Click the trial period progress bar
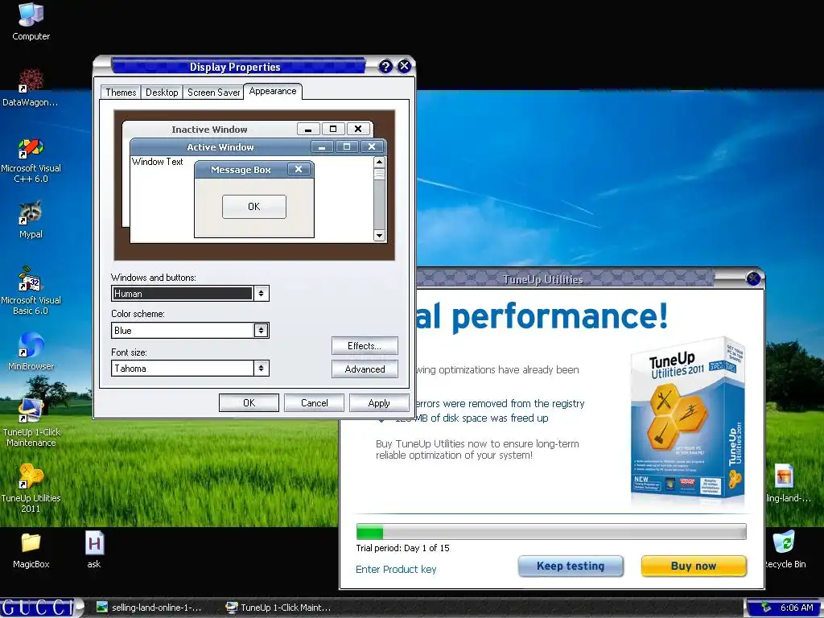The image size is (824, 618). click(x=550, y=531)
